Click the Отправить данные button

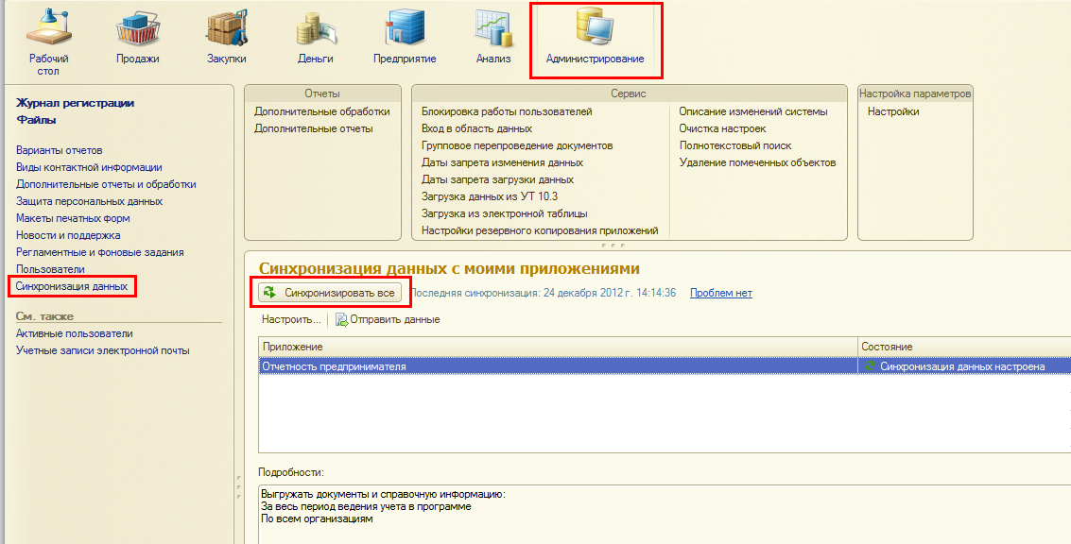coord(388,319)
